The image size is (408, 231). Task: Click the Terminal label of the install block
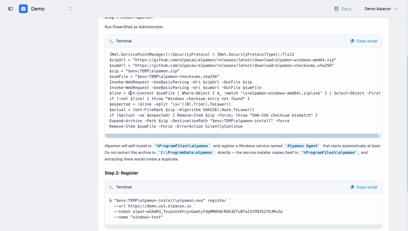click(x=124, y=41)
